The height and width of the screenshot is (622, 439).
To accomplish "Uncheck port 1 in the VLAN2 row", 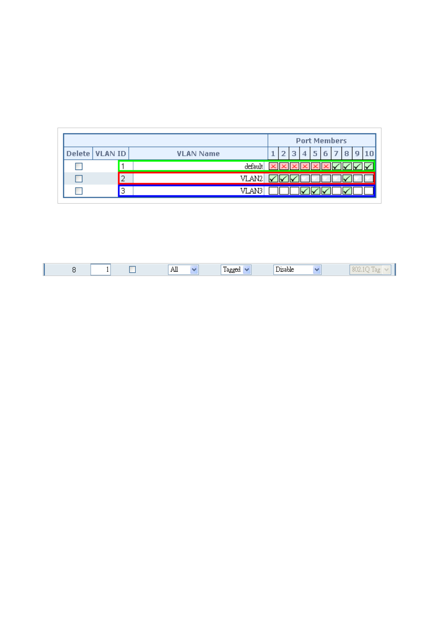I will [273, 178].
